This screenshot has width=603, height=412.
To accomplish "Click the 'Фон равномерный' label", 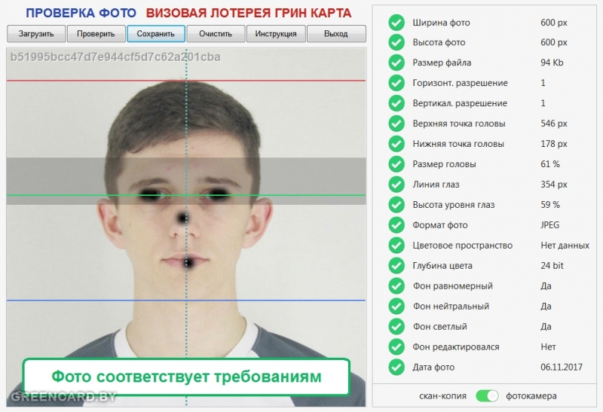I will pos(453,286).
